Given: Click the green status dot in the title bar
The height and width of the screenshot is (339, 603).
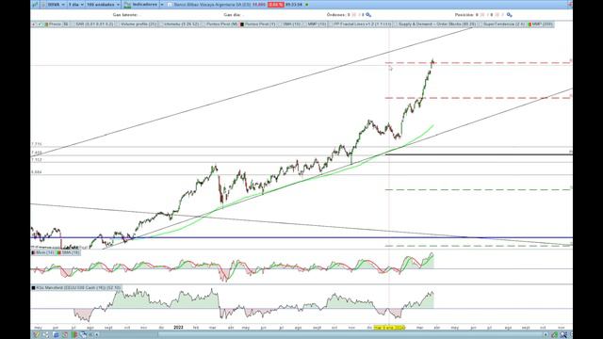Looking at the screenshot, I should click(x=307, y=5).
